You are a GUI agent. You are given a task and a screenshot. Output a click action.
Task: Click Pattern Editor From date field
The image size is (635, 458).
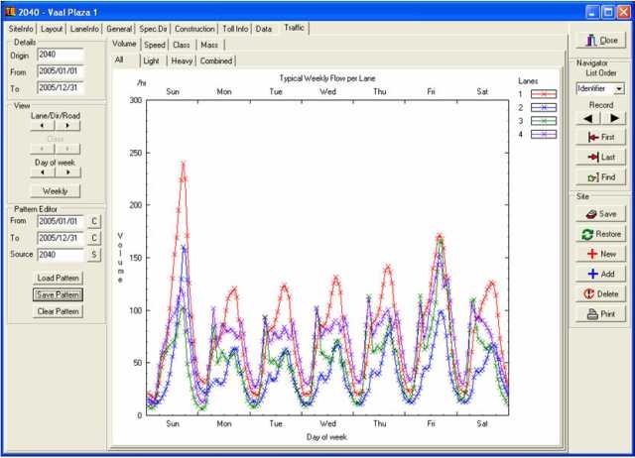pyautogui.click(x=61, y=221)
